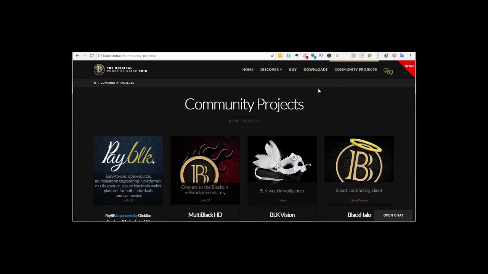This screenshot has height=274, width=488.
Task: Click the BLK Vision title link
Action: (x=282, y=215)
